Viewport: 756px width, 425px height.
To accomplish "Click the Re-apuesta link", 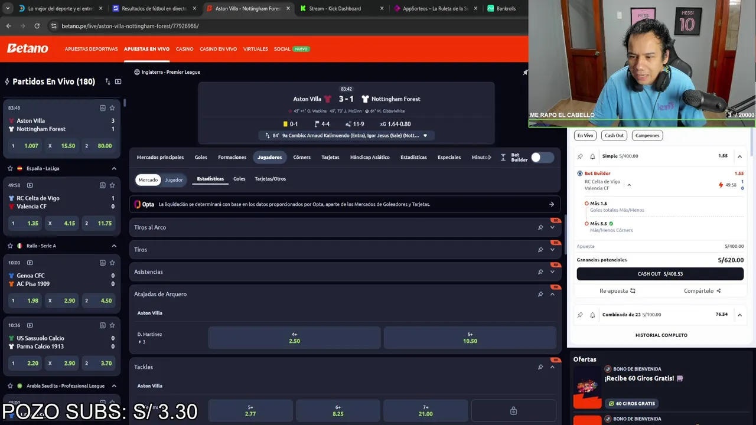I will pyautogui.click(x=617, y=291).
